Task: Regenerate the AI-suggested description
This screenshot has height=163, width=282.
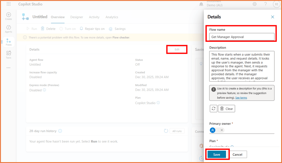Action: point(213,108)
